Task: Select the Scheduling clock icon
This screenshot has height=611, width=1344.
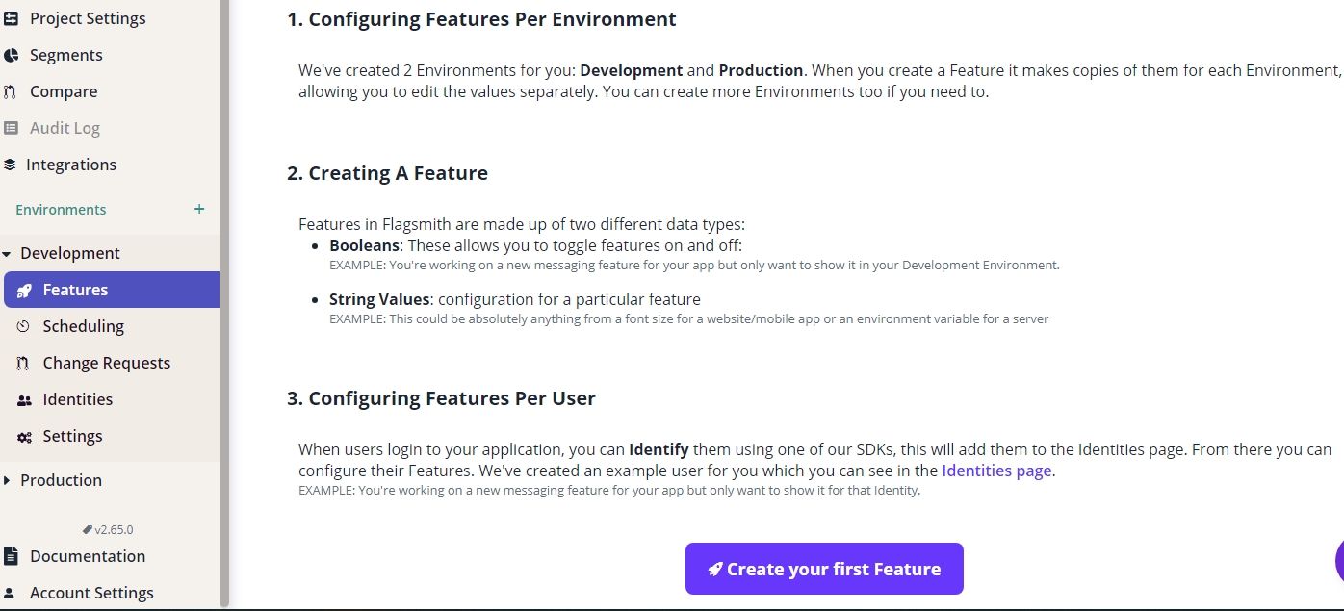Action: tap(23, 326)
